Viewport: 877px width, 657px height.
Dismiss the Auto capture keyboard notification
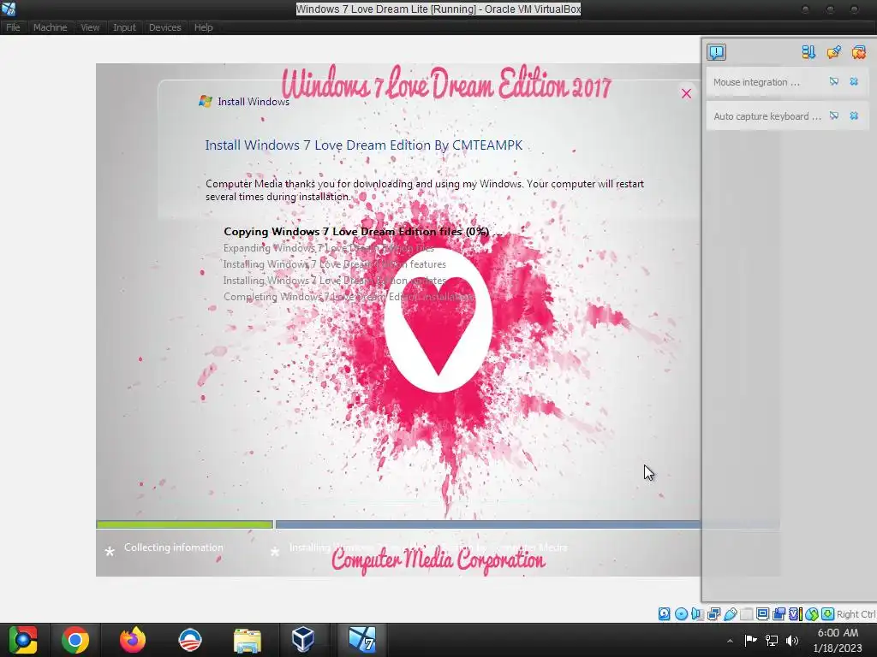[x=854, y=115]
